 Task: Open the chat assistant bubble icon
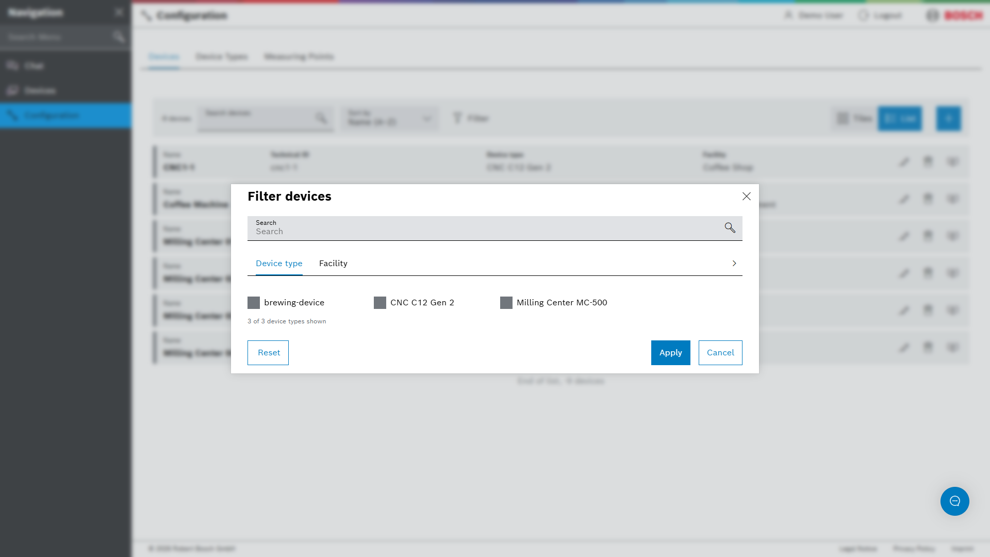pos(954,501)
